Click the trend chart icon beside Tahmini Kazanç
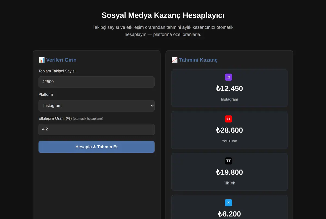 tap(175, 60)
